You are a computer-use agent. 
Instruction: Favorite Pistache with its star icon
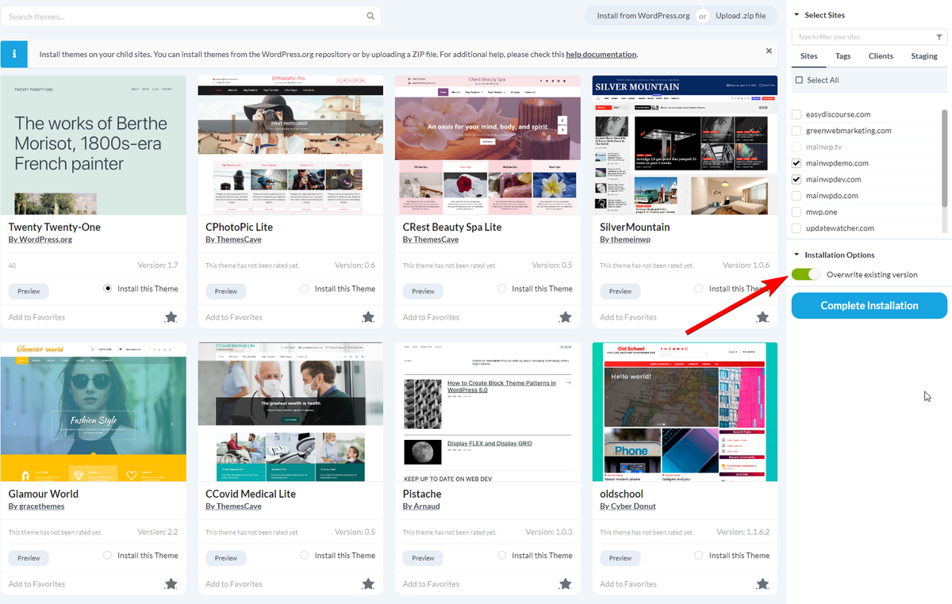point(565,584)
